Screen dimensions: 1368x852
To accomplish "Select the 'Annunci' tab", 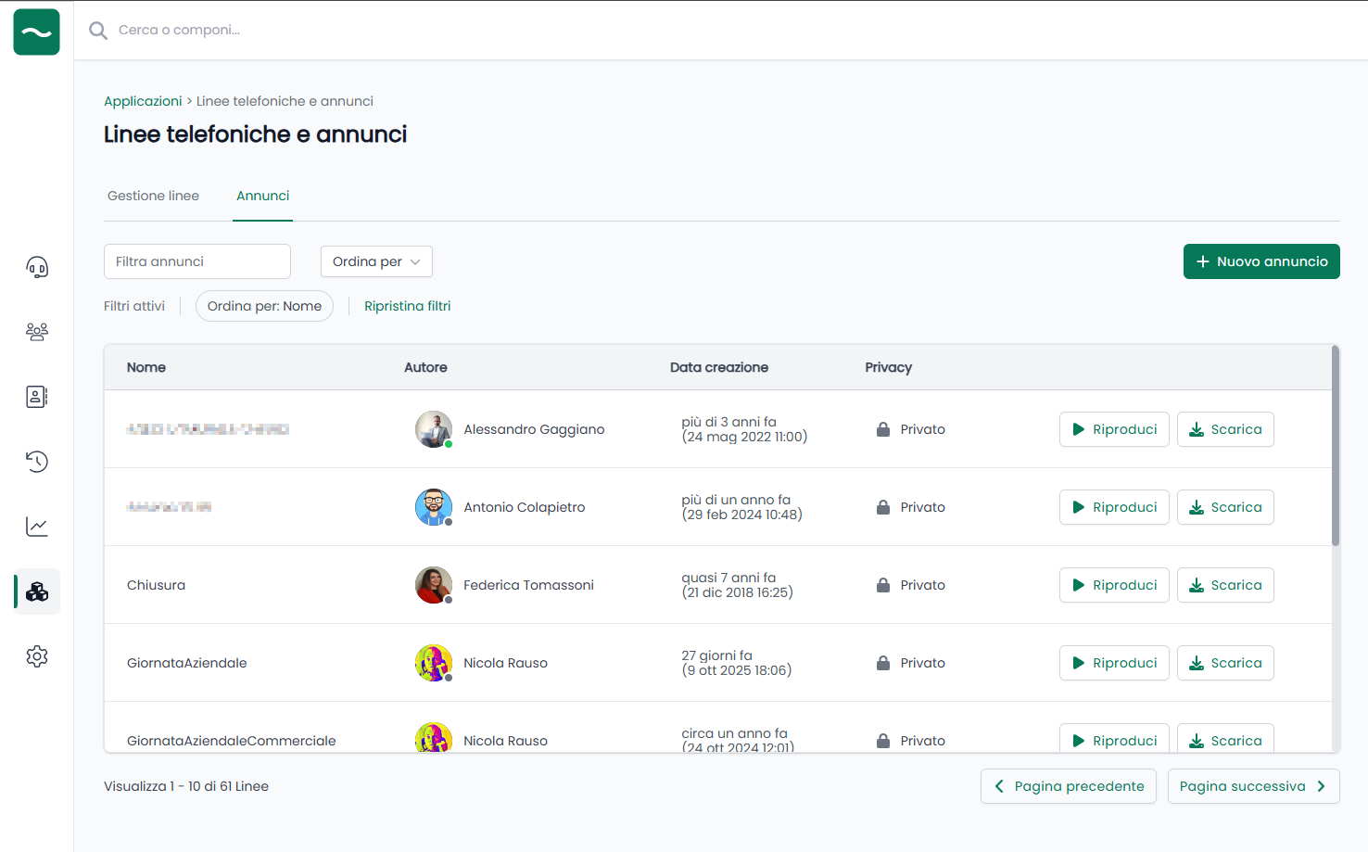I will point(262,196).
